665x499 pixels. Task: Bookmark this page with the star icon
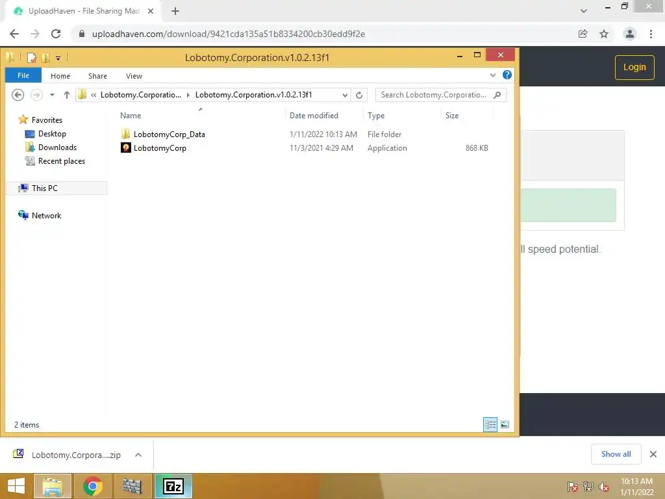[604, 34]
